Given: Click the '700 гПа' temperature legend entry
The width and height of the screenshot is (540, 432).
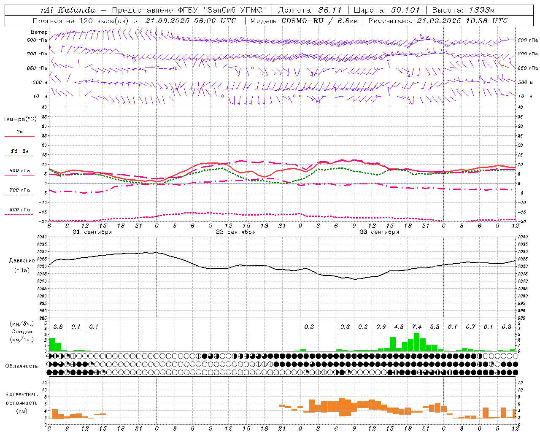Looking at the screenshot, I should tap(20, 190).
